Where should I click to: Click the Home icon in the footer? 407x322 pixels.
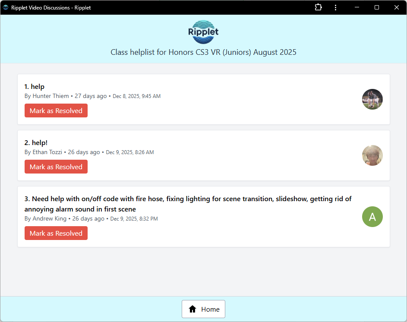192,309
